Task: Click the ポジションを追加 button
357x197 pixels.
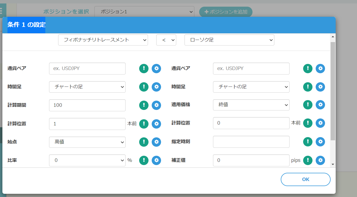Action: (x=226, y=12)
